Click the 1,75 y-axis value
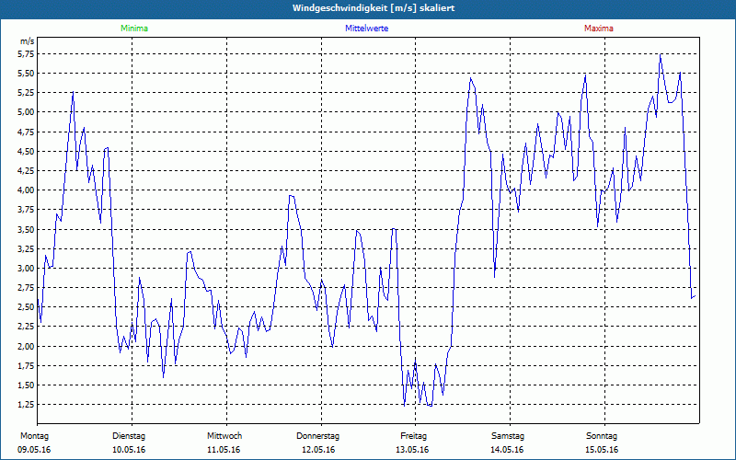 tap(27, 365)
